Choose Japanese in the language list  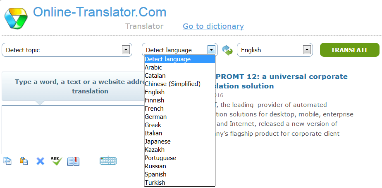(x=158, y=142)
